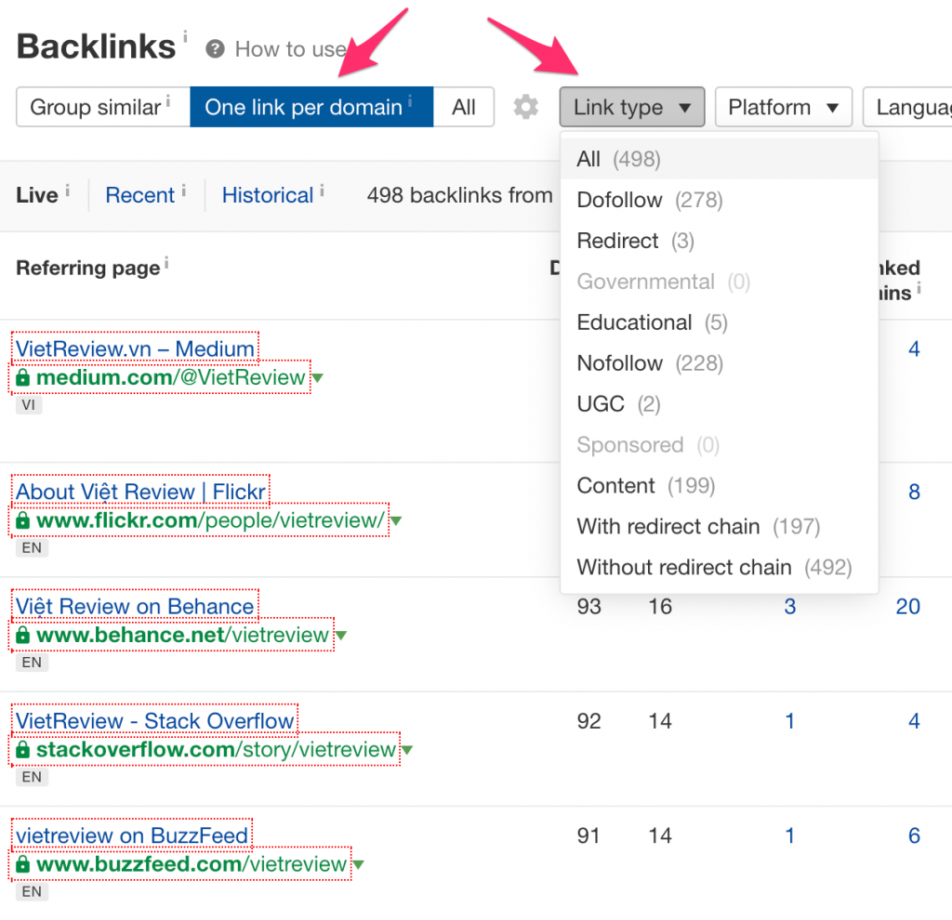952x920 pixels.
Task: Open VietReview.vn – Medium page title link
Action: 135,348
